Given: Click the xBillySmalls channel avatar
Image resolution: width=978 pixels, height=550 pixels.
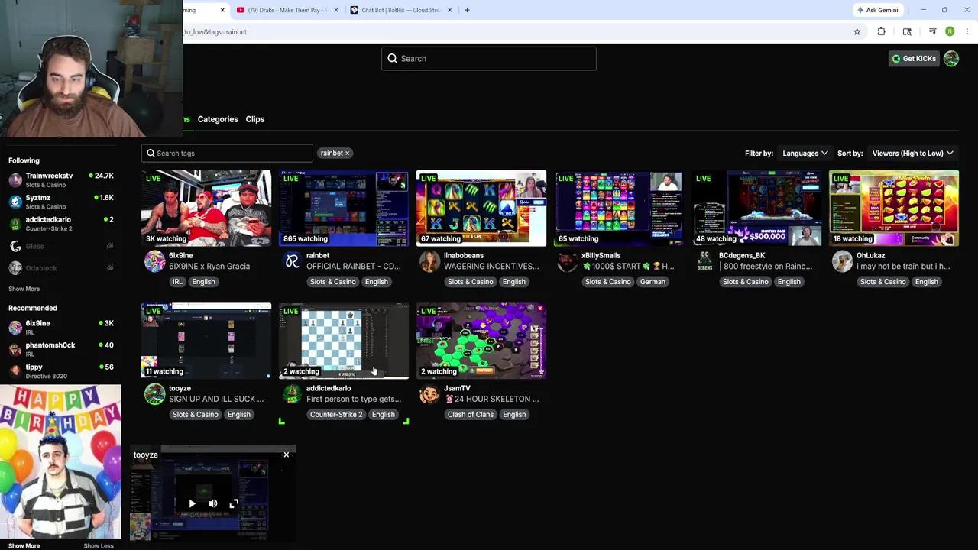Looking at the screenshot, I should pos(567,261).
